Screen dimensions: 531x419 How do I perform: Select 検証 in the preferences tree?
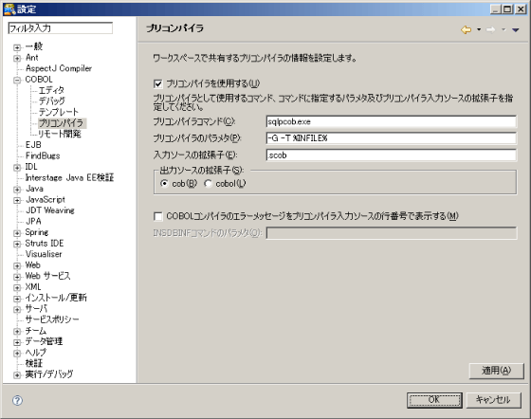pyautogui.click(x=34, y=363)
